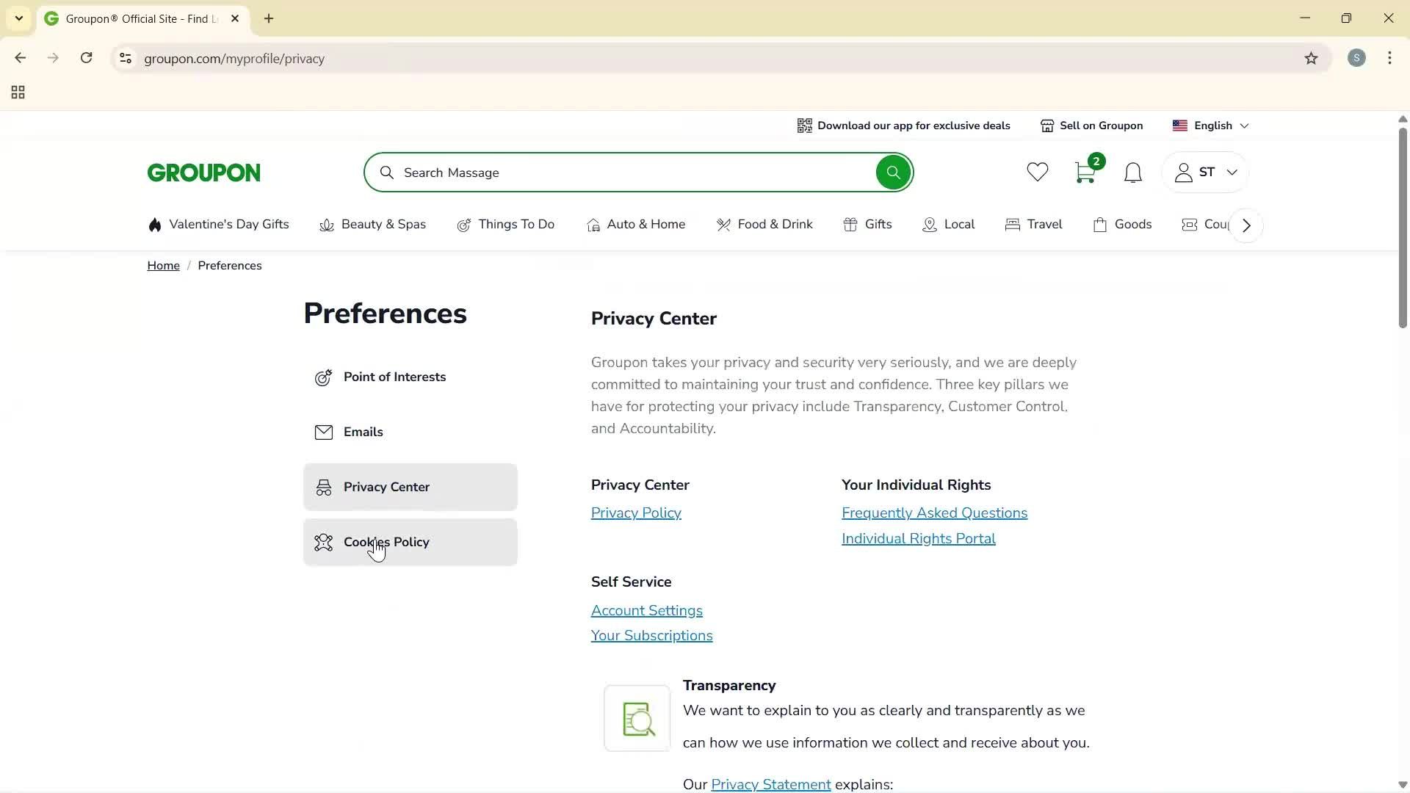The height and width of the screenshot is (793, 1410).
Task: Click the QR code app download icon
Action: [x=804, y=126]
